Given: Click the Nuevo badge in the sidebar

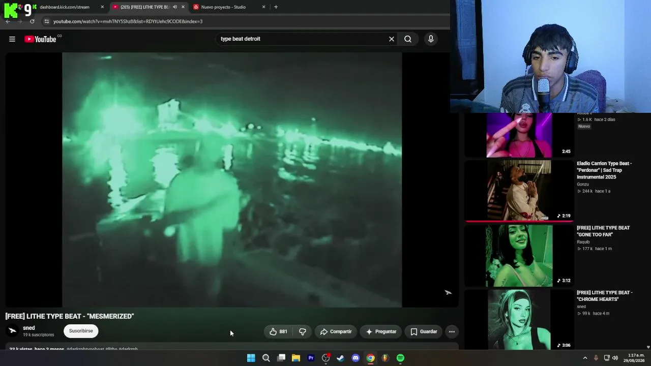Looking at the screenshot, I should tap(584, 126).
